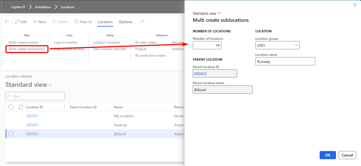Image resolution: width=361 pixels, height=166 pixels.
Task: Open the How to help item
Action: click(x=83, y=22)
